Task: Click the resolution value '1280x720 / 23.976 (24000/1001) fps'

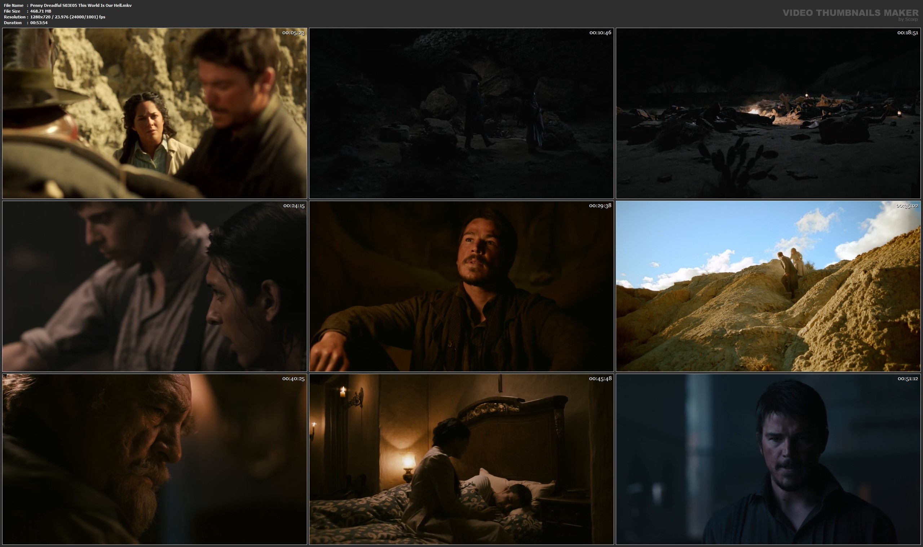Action: 68,17
